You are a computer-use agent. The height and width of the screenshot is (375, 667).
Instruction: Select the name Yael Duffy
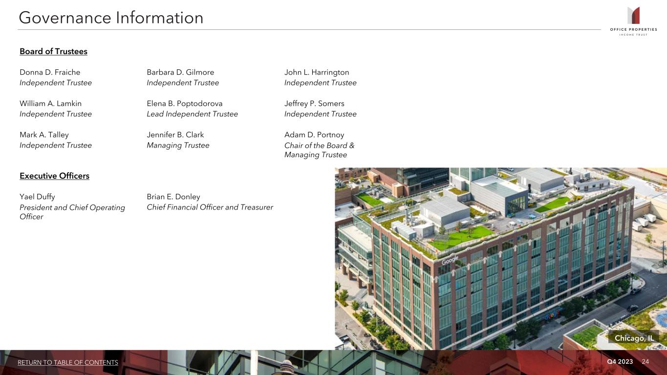pos(37,197)
